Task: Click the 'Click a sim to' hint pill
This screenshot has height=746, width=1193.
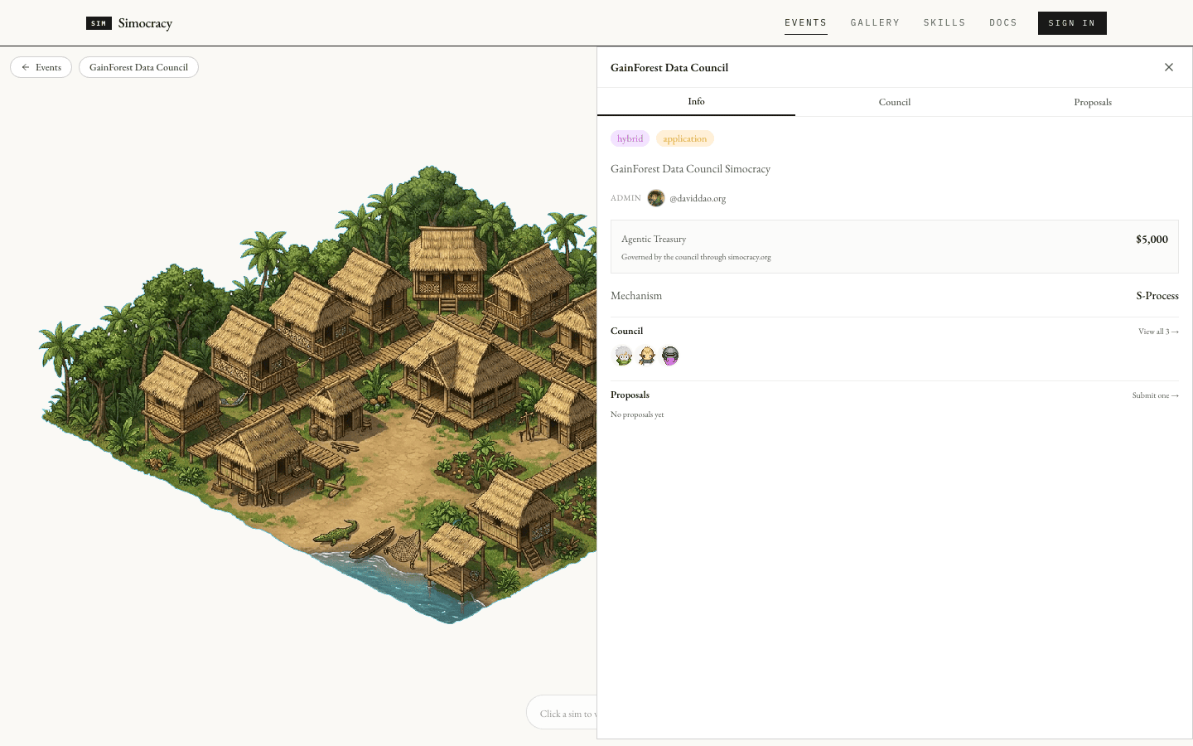Action: 562,713
